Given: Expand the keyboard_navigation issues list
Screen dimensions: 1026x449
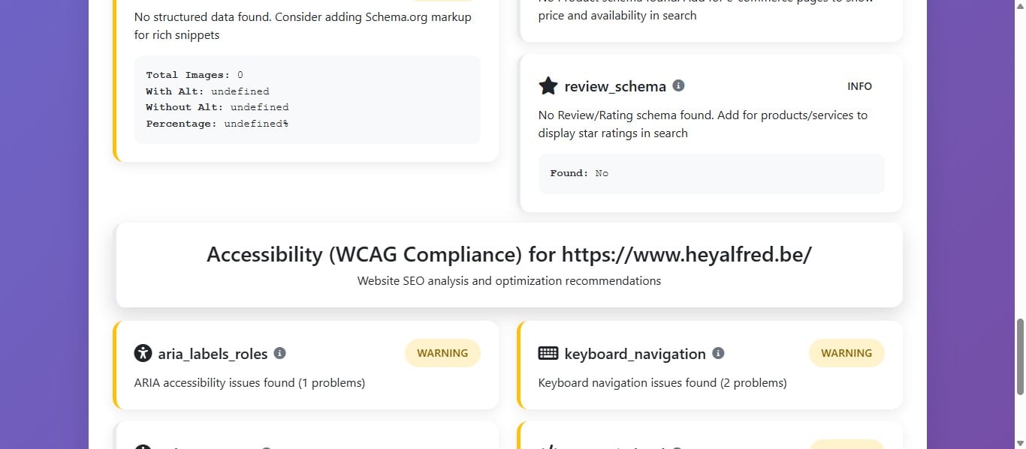Looking at the screenshot, I should pos(662,382).
